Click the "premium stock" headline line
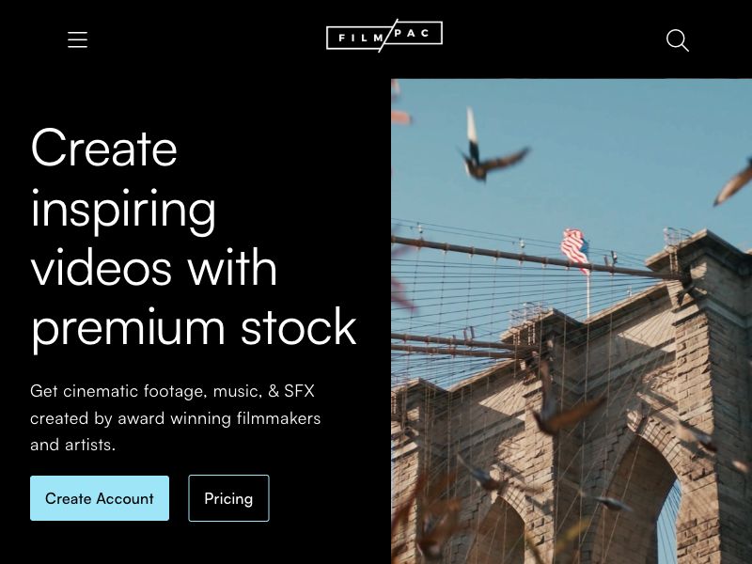 pos(194,329)
